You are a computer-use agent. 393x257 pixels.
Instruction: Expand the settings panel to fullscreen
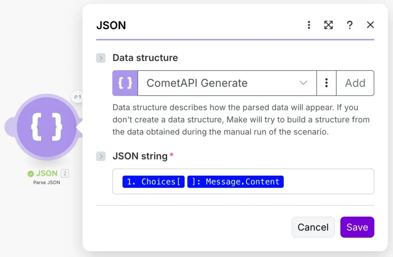point(329,25)
